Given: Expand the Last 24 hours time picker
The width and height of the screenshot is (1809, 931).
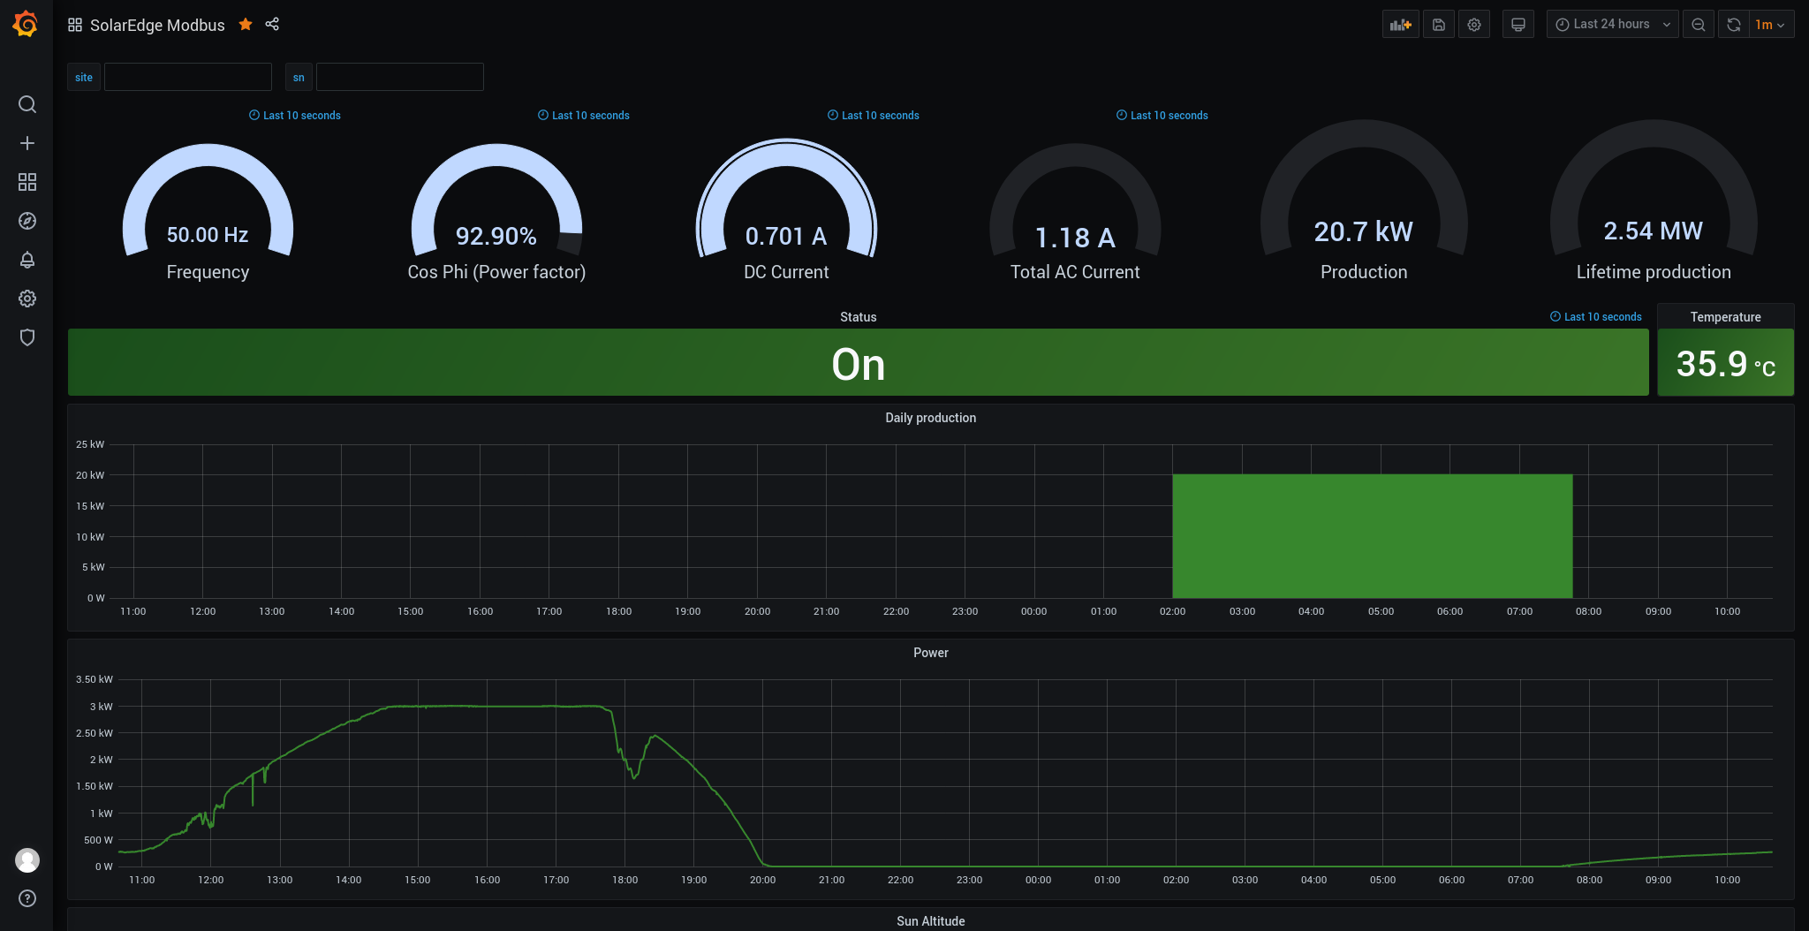Looking at the screenshot, I should (x=1613, y=25).
